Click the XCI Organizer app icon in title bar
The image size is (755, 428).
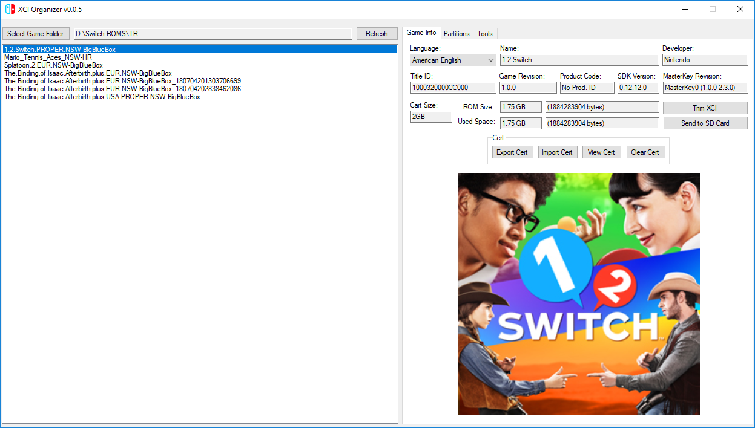click(x=10, y=9)
